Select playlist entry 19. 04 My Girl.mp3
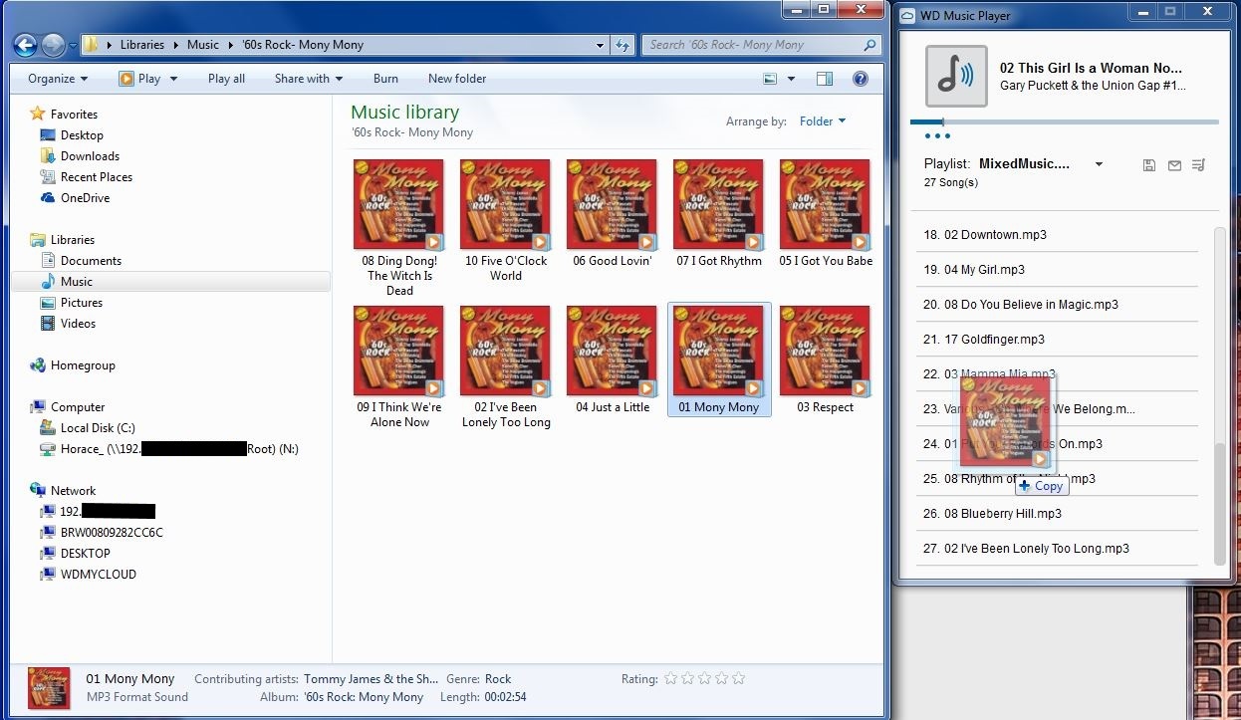1241x720 pixels. tap(1058, 270)
